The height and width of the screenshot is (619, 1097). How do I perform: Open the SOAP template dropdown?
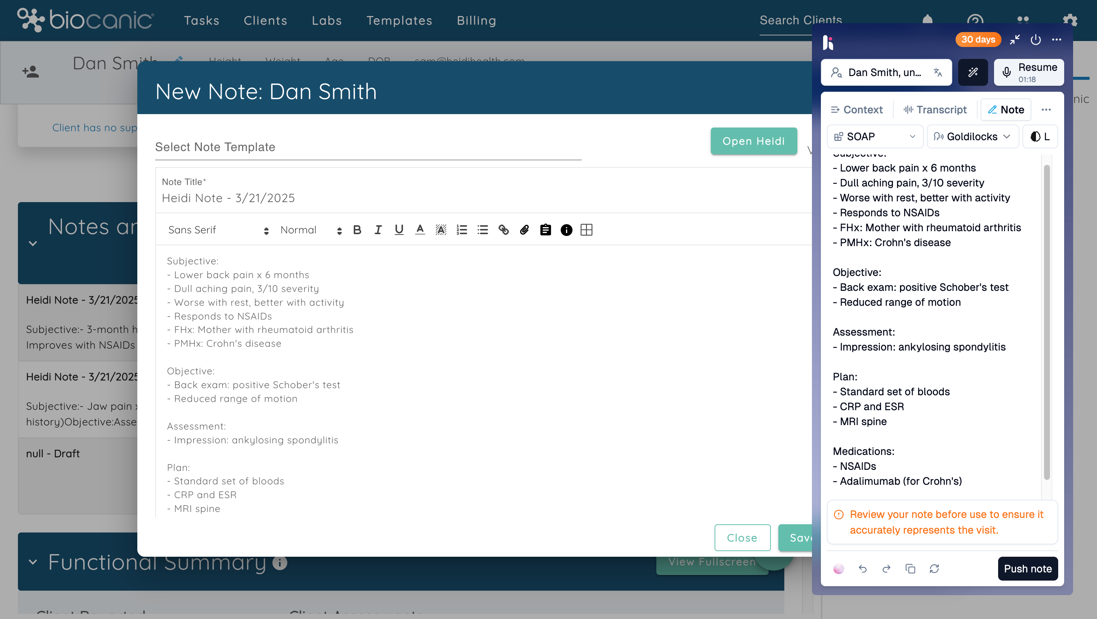(x=875, y=136)
